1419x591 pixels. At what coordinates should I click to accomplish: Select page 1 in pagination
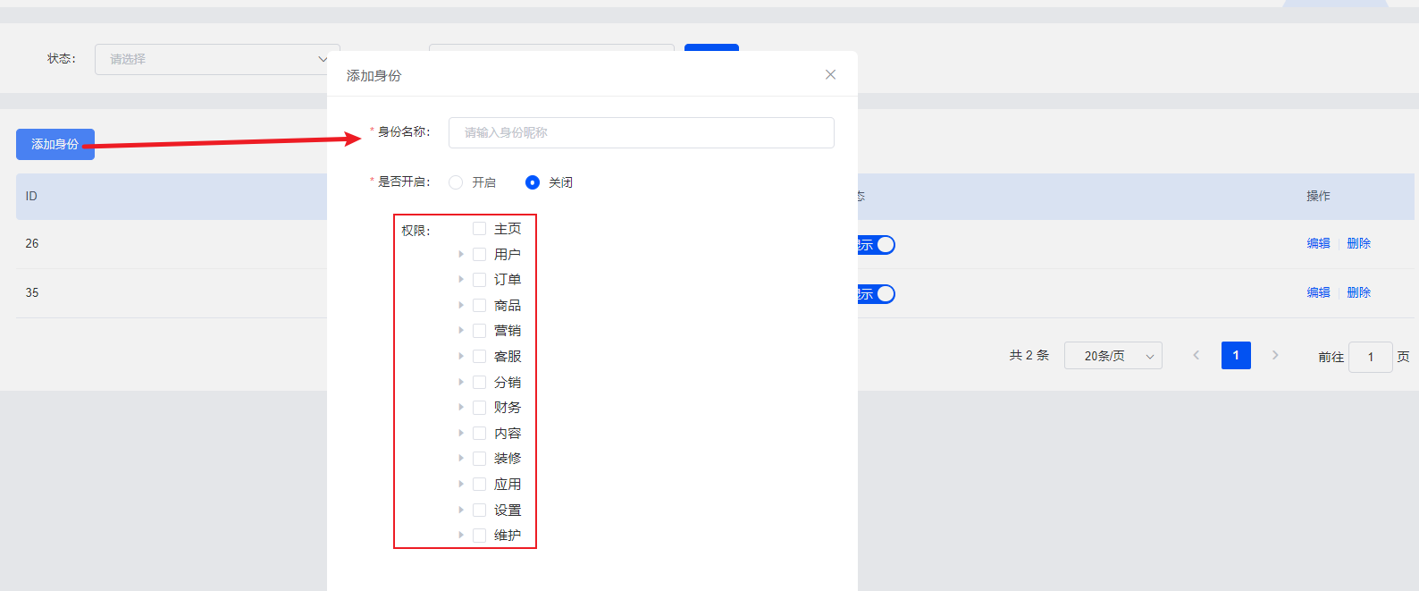pyautogui.click(x=1236, y=355)
